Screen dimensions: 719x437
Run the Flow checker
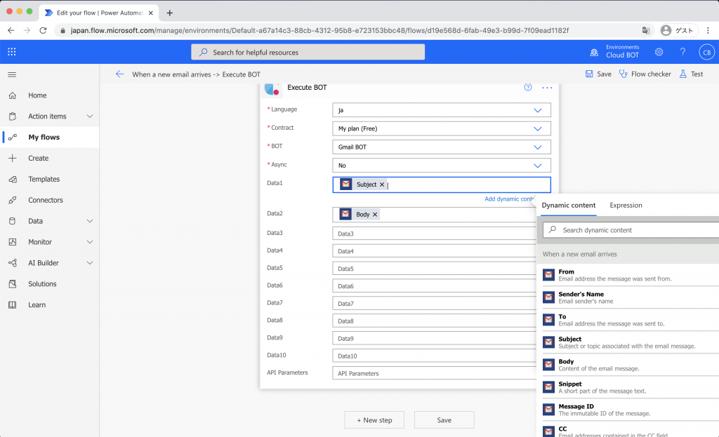click(x=645, y=74)
